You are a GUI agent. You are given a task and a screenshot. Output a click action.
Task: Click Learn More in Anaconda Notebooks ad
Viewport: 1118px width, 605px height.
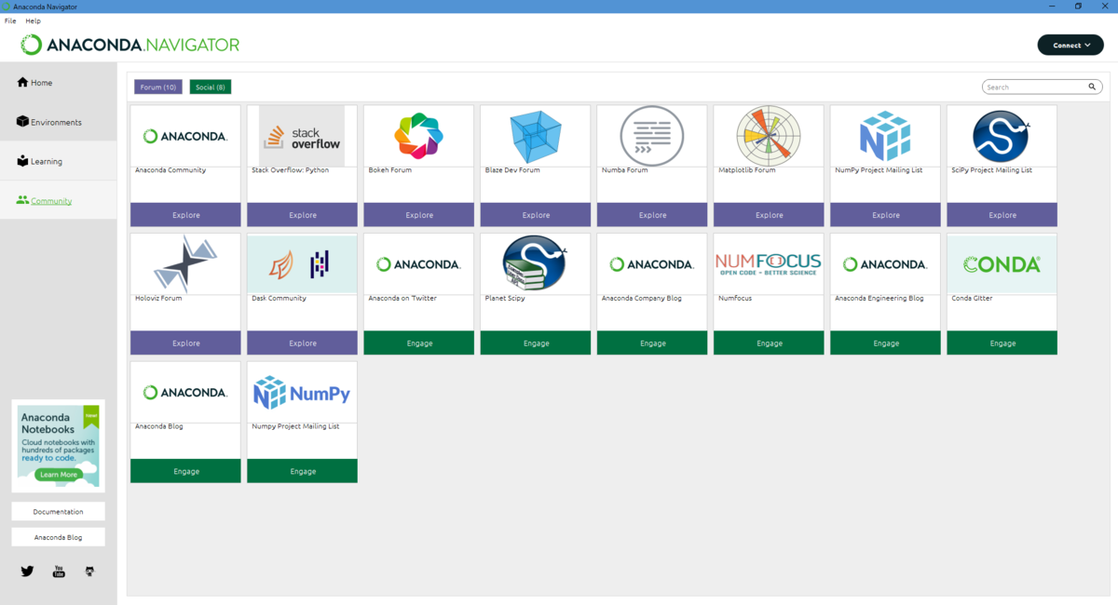tap(59, 475)
